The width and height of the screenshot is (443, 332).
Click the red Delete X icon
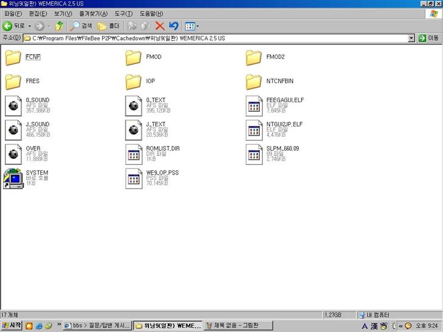[160, 26]
